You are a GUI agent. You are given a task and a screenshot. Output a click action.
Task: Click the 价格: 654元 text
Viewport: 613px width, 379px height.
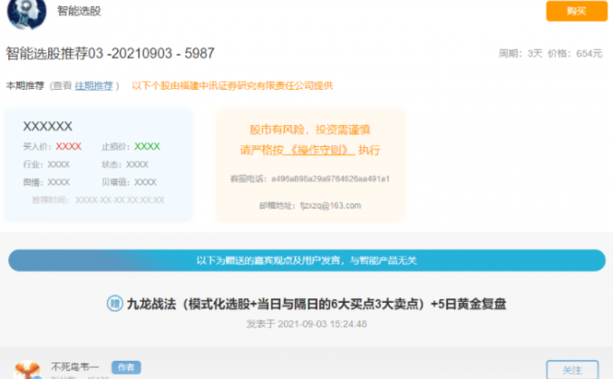tap(575, 53)
